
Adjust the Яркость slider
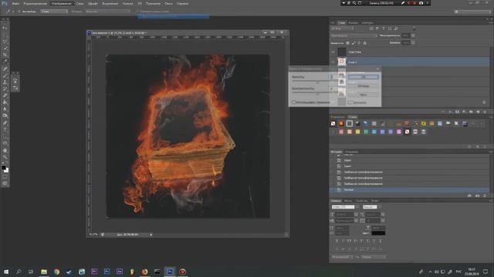click(x=317, y=82)
